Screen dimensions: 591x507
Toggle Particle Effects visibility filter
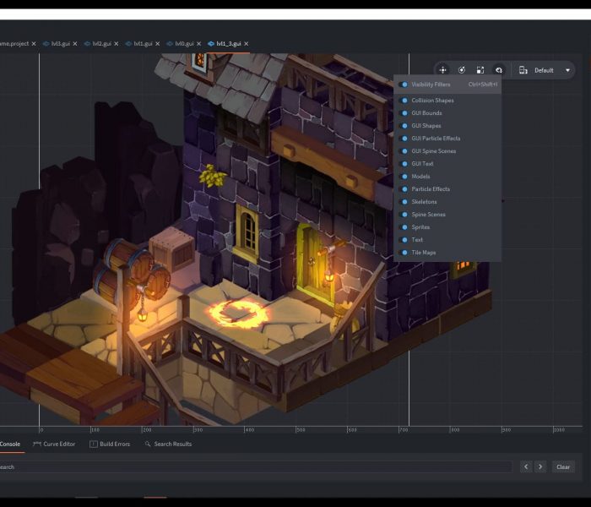point(404,189)
